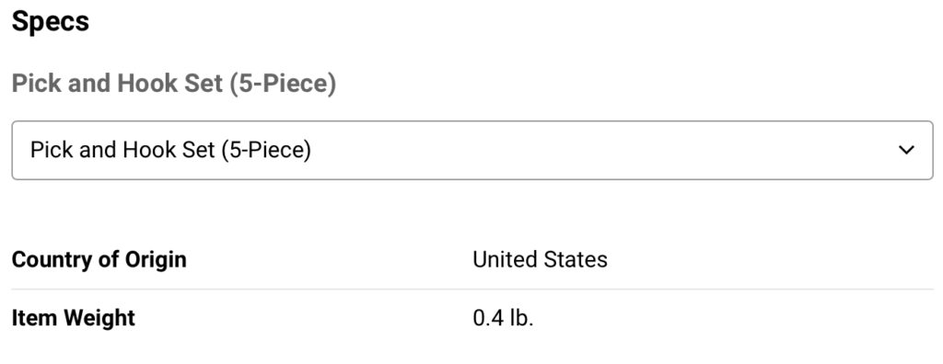The height and width of the screenshot is (364, 943).
Task: Click the word United in origin row
Action: point(506,259)
